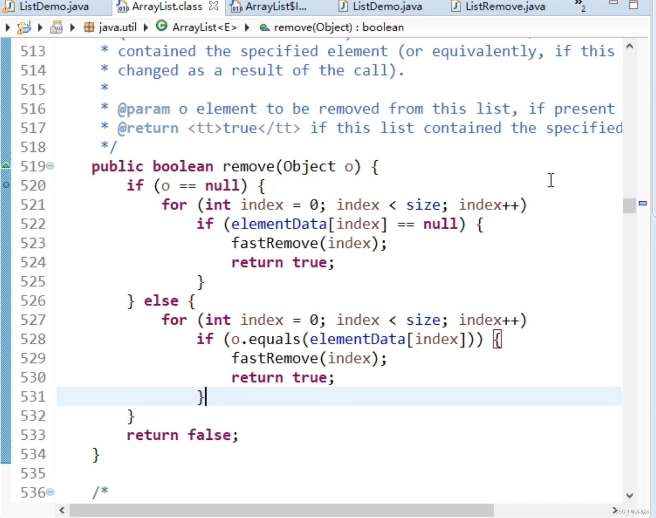656x518 pixels.
Task: Select the ArrayList.class editor tab
Action: coord(167,6)
